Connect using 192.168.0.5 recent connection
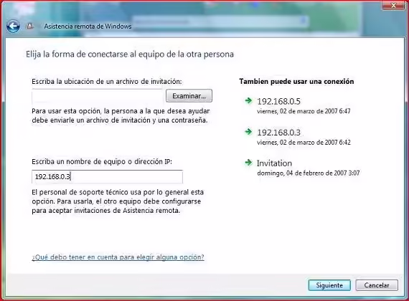409x301 pixels. 278,101
